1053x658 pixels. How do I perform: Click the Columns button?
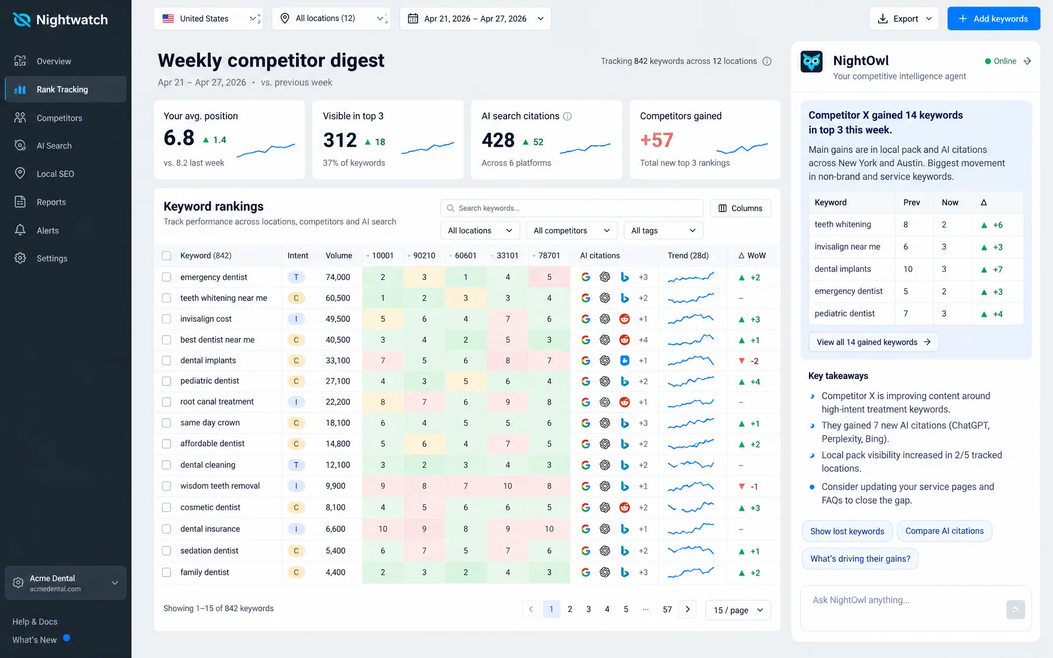point(741,208)
